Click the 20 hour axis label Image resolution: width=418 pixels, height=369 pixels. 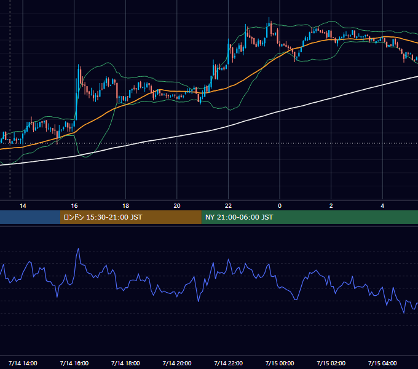[177, 206]
